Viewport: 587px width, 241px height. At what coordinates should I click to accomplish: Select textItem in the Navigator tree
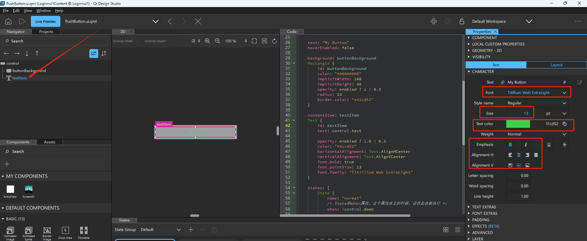click(20, 78)
